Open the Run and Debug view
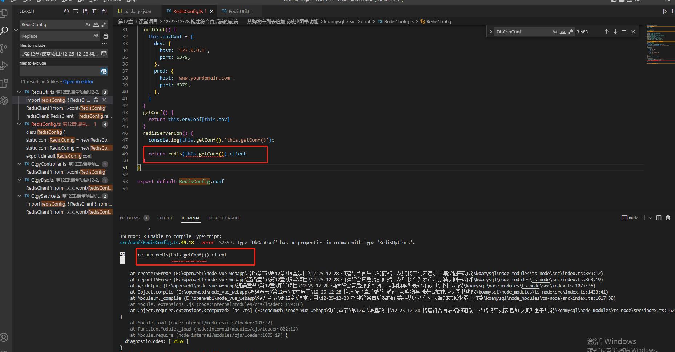 click(x=4, y=66)
